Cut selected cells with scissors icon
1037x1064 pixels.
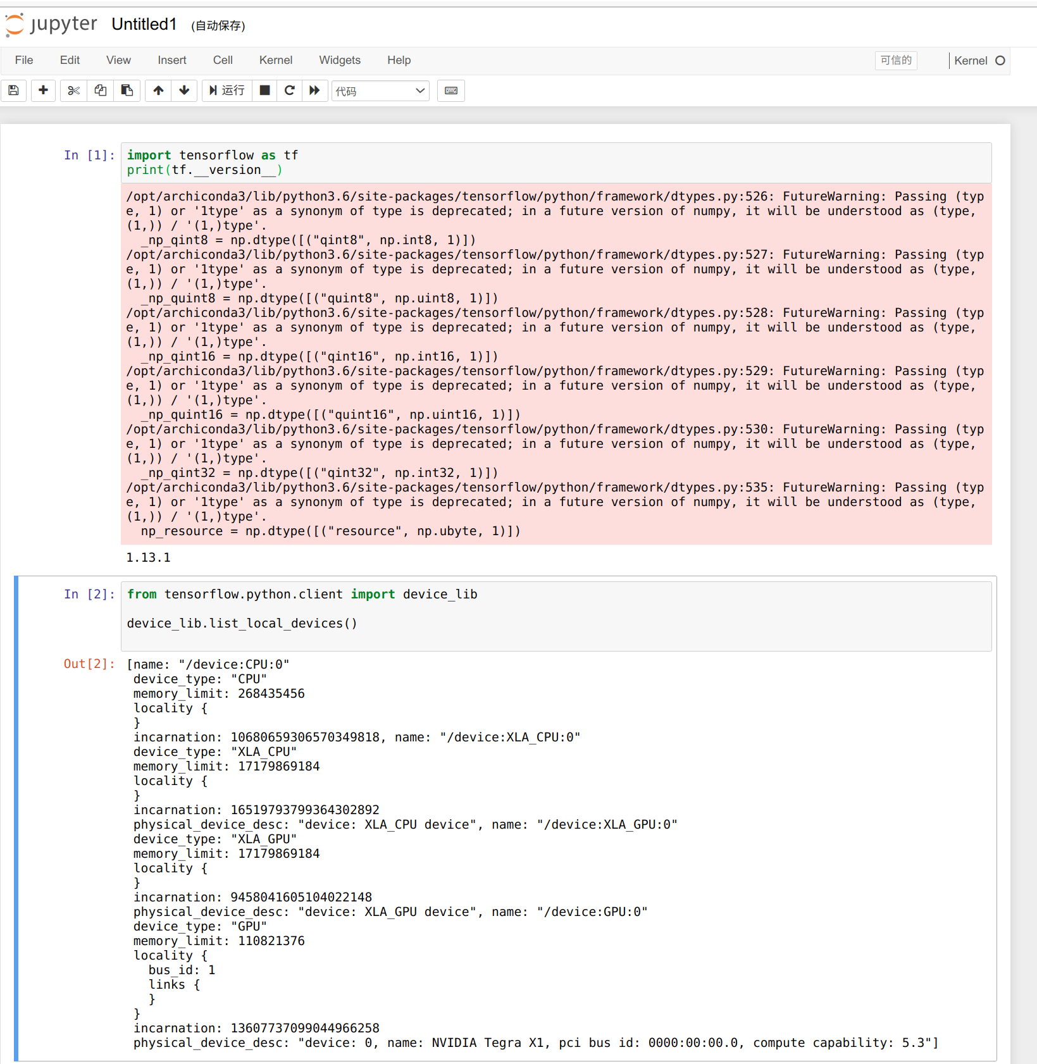coord(73,90)
